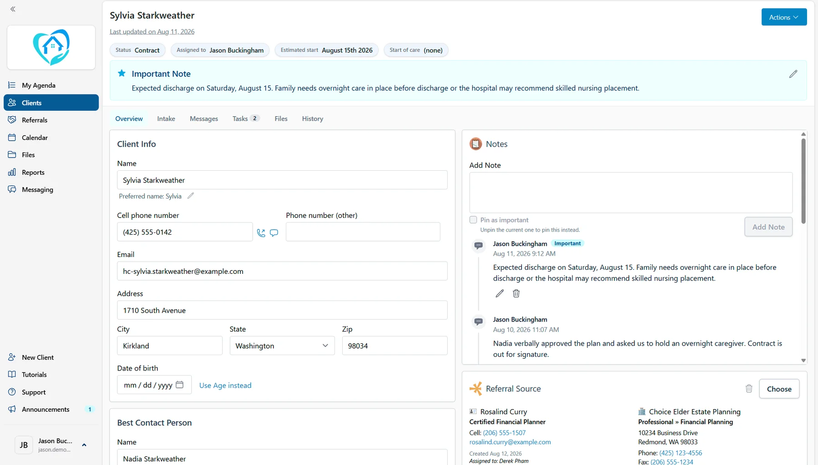This screenshot has width=818, height=465.
Task: Click the Add Note button
Action: tap(768, 227)
